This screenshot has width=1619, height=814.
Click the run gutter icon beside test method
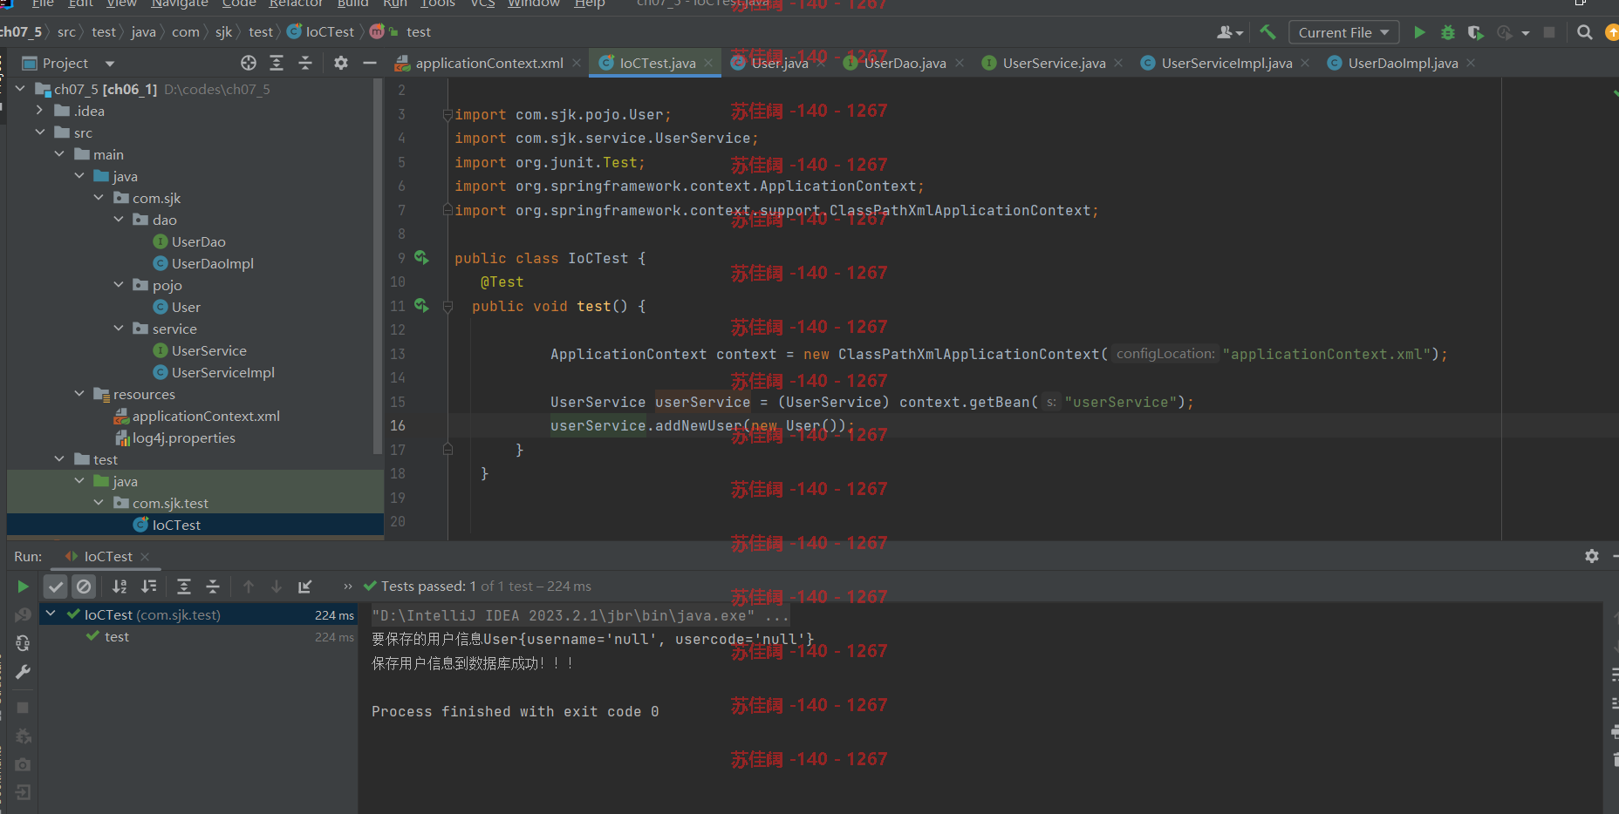point(421,305)
